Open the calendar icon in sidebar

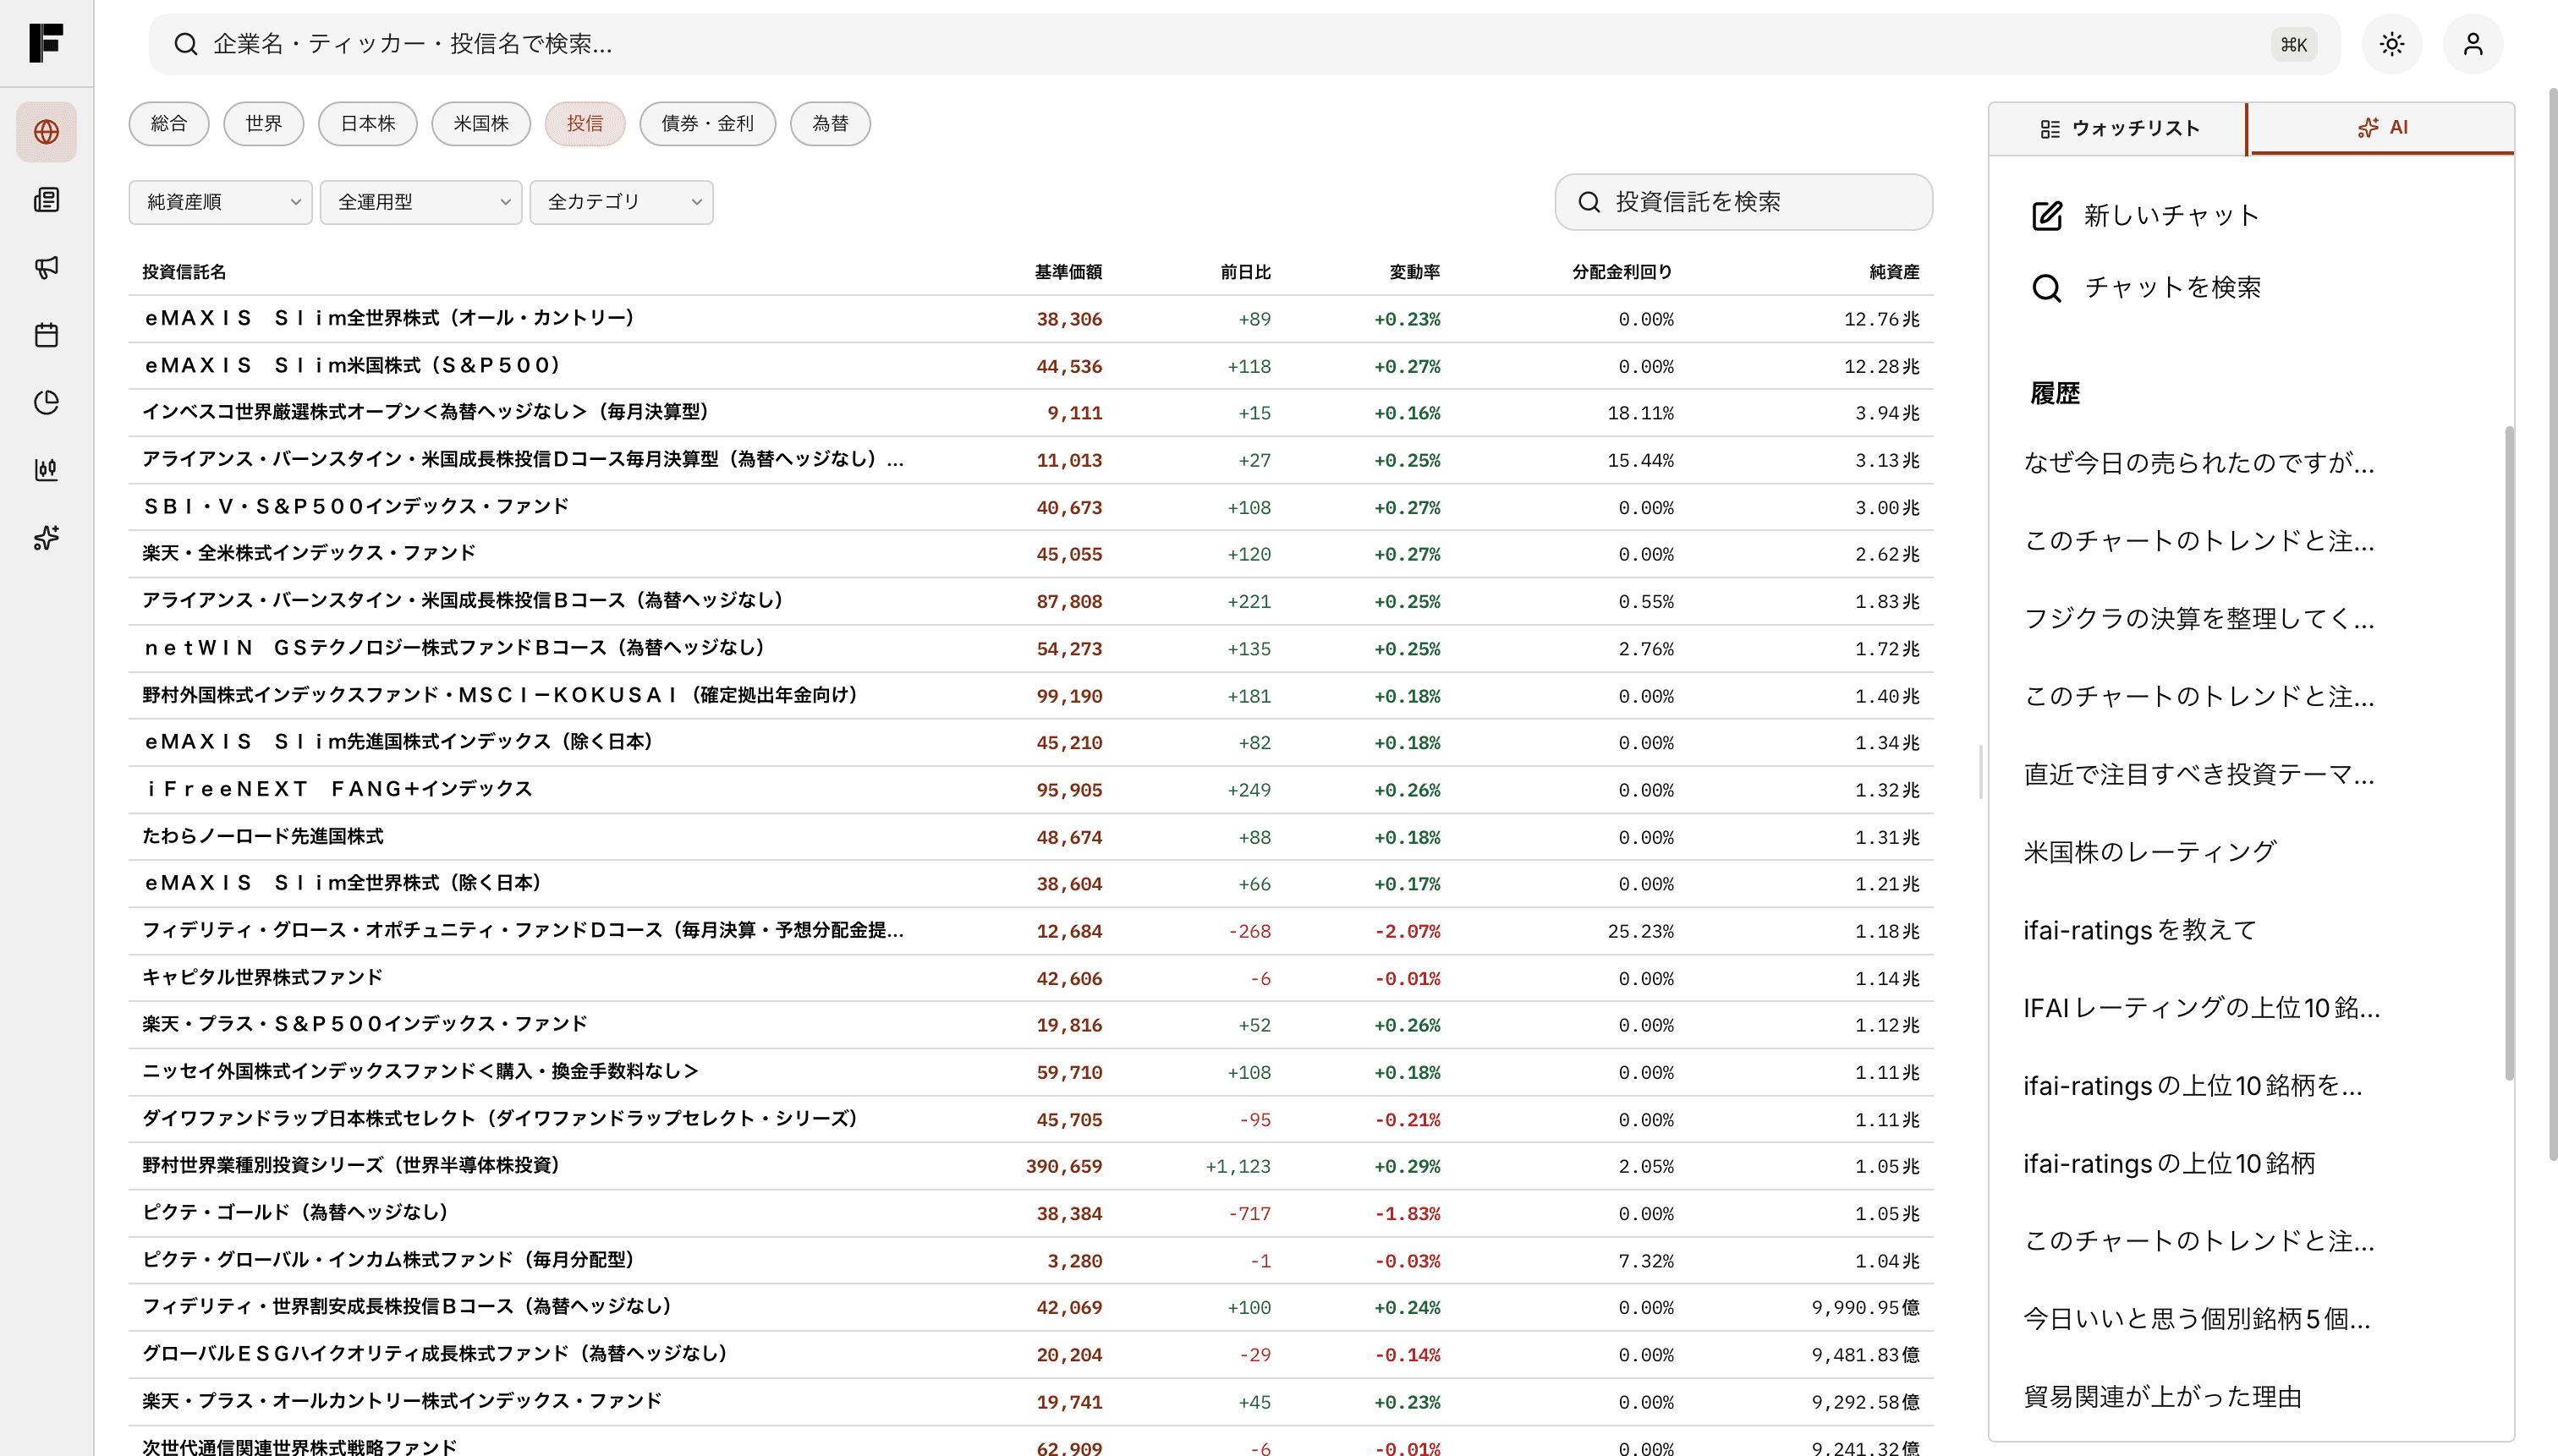[x=46, y=335]
